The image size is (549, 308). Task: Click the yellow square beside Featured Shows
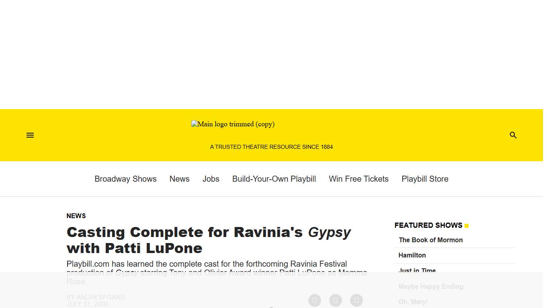click(466, 225)
